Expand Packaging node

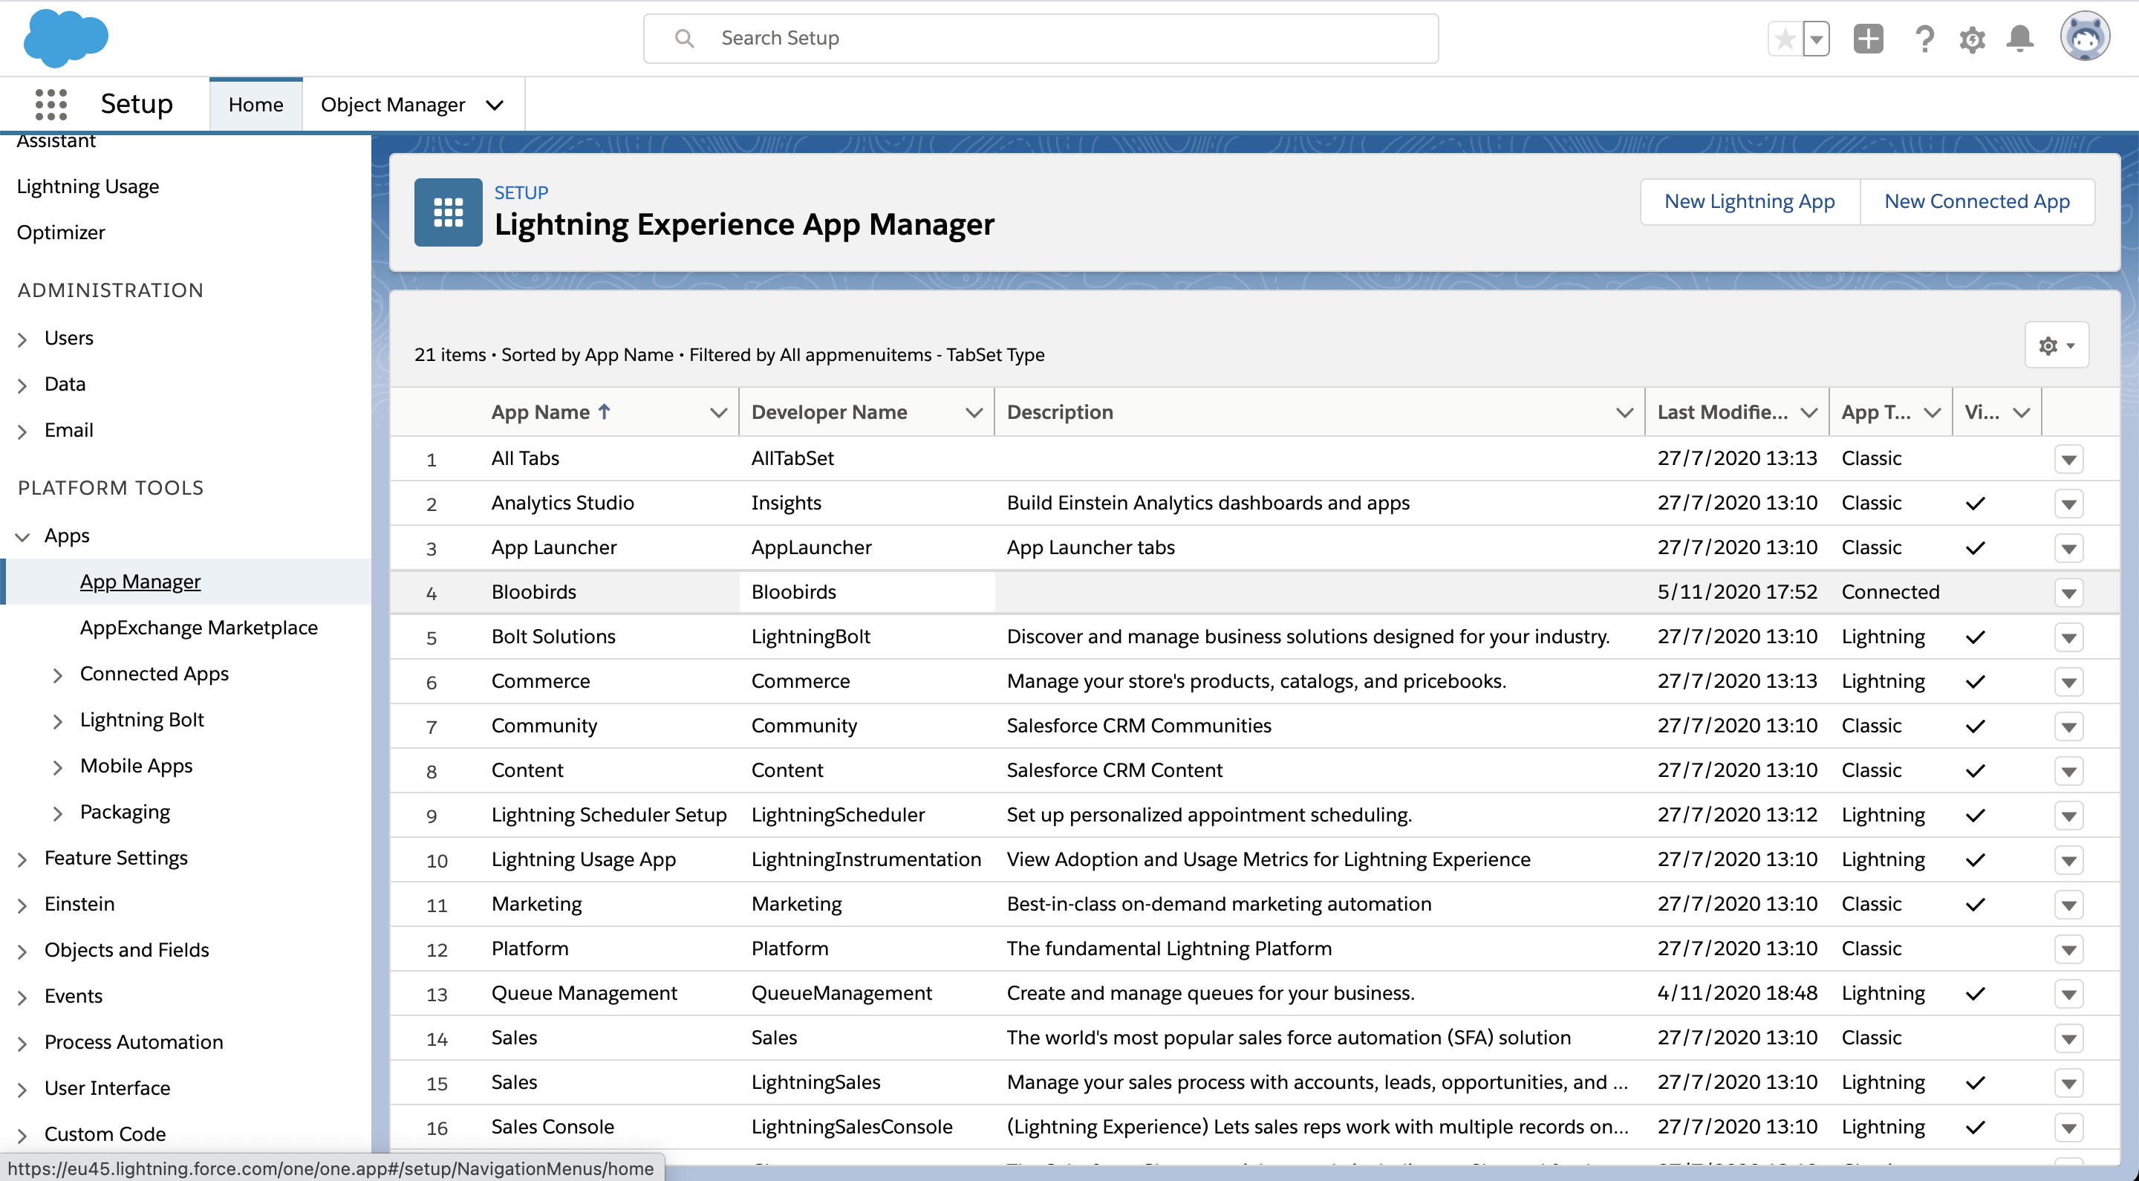57,813
